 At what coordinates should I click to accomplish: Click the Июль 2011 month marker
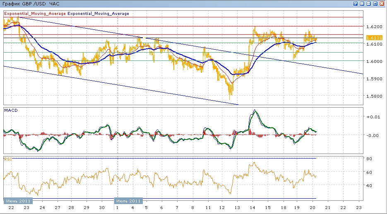[128, 201]
